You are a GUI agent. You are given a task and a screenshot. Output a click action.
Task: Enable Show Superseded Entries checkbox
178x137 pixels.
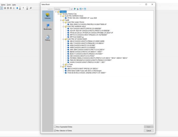55,127
